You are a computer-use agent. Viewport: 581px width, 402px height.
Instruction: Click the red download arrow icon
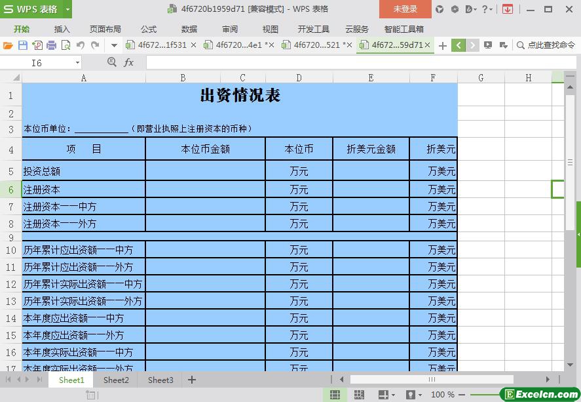(x=507, y=9)
